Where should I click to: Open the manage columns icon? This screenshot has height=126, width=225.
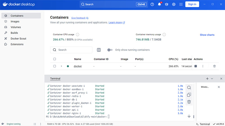coord(99,50)
